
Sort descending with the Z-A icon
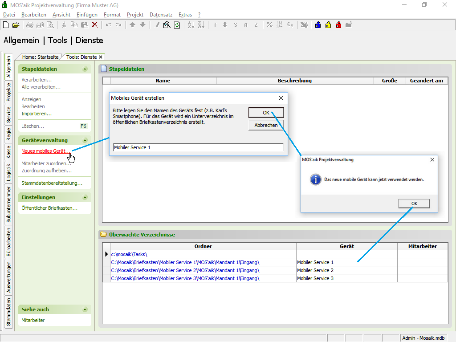(201, 25)
